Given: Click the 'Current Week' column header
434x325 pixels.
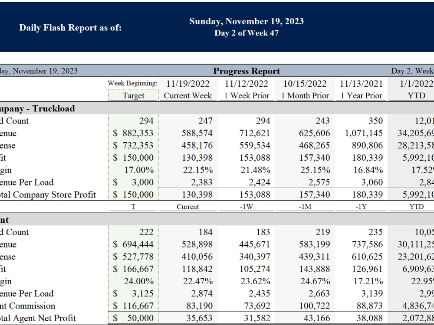Looking at the screenshot, I should [187, 96].
